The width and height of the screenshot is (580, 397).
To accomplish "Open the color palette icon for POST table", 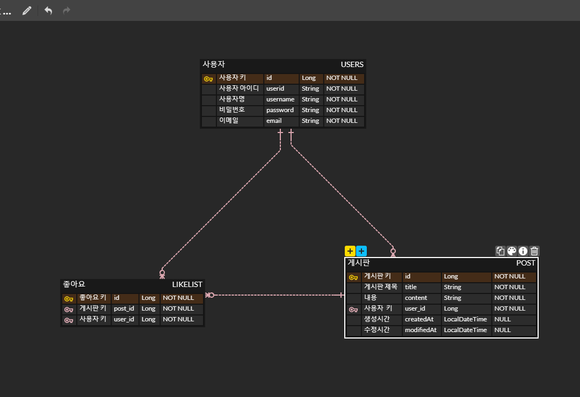I will 512,251.
